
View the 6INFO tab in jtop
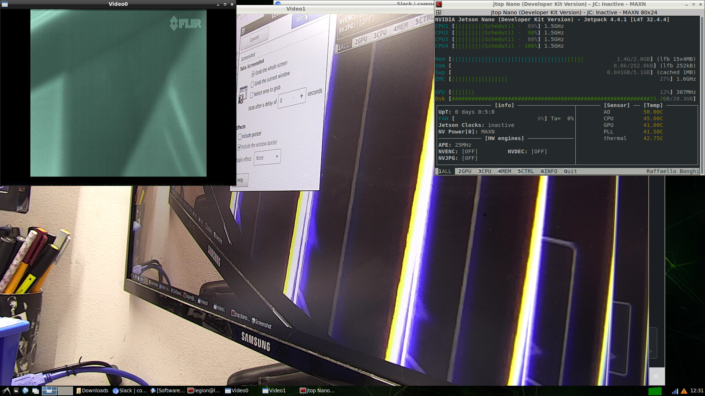pyautogui.click(x=549, y=171)
